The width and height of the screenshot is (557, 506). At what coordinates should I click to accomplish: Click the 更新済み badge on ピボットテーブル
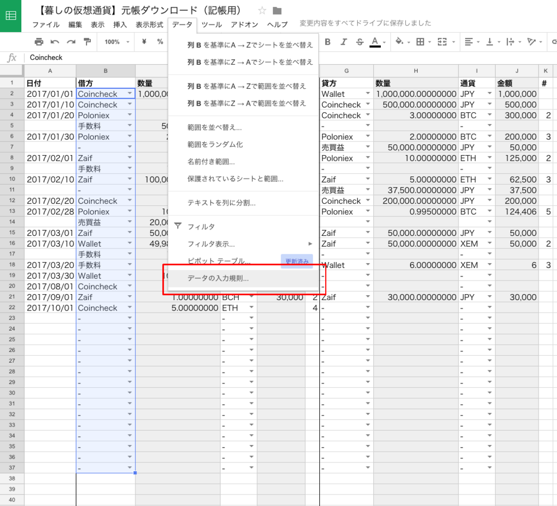[x=296, y=261]
